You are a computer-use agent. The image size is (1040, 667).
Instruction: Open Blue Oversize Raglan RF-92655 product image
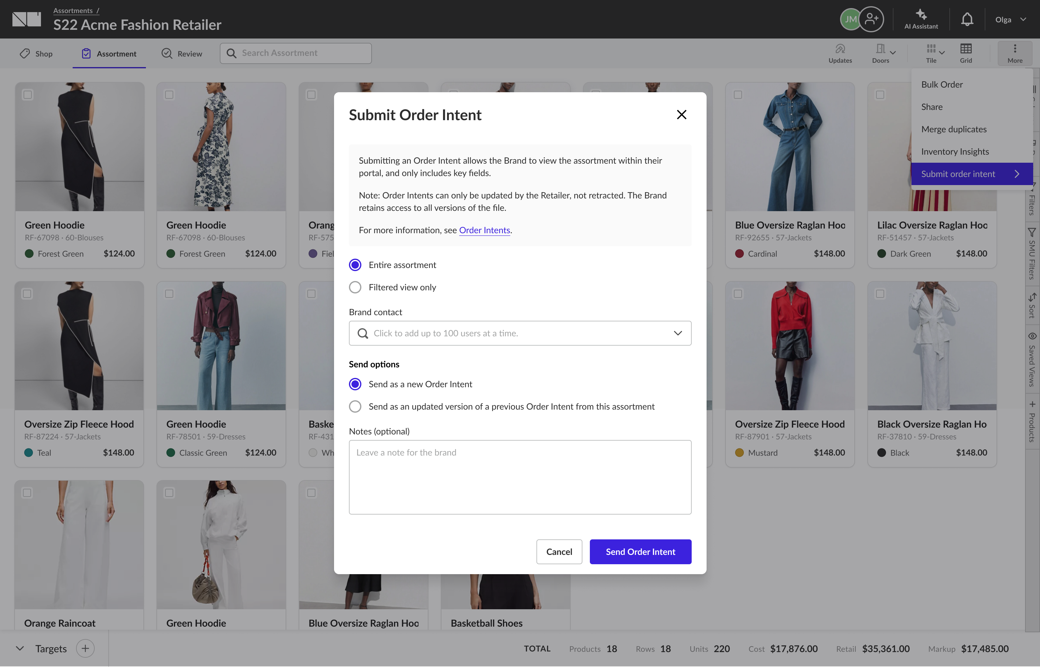790,146
